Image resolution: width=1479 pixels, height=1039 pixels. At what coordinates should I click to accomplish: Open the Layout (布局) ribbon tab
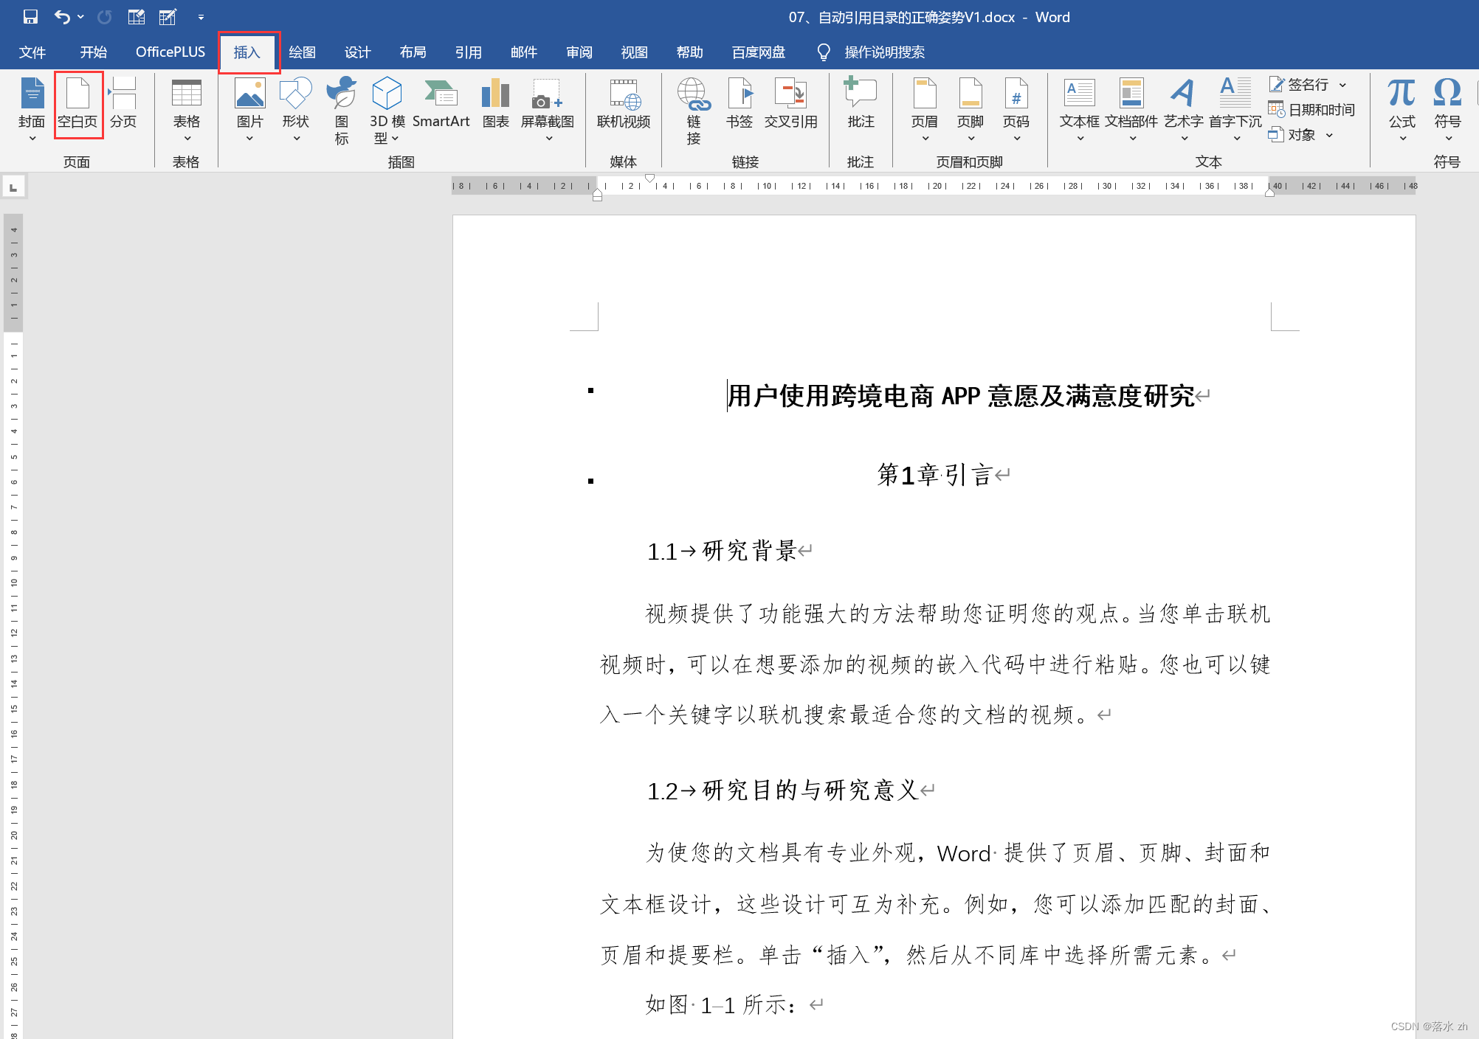click(x=413, y=52)
